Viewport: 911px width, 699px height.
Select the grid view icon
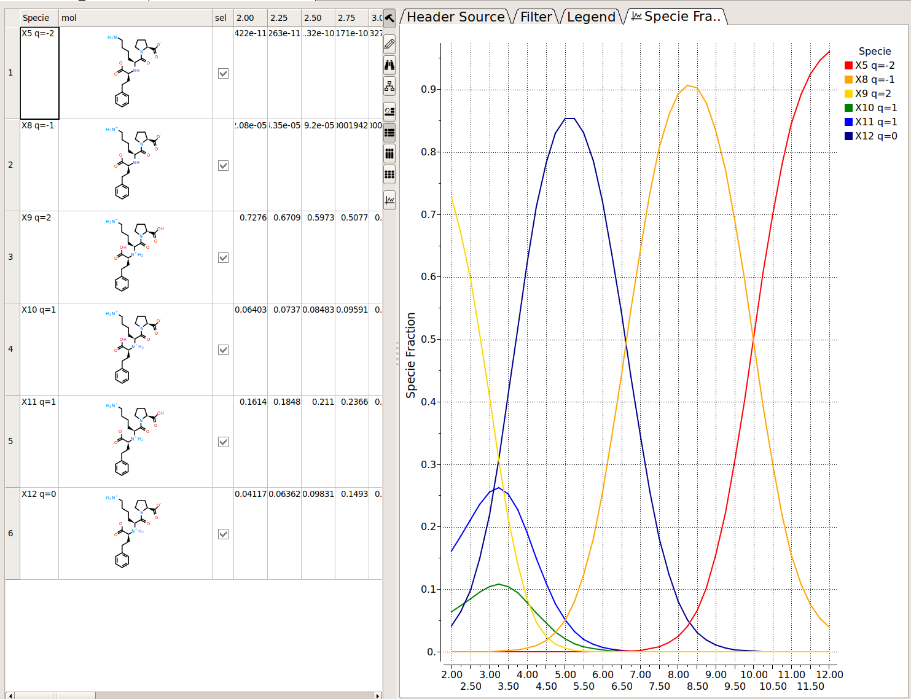389,174
